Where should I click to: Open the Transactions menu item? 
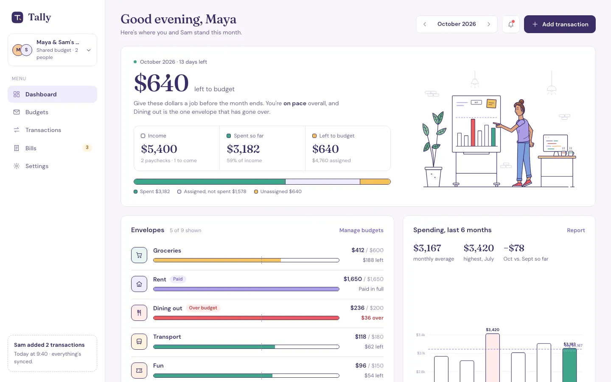(52, 130)
